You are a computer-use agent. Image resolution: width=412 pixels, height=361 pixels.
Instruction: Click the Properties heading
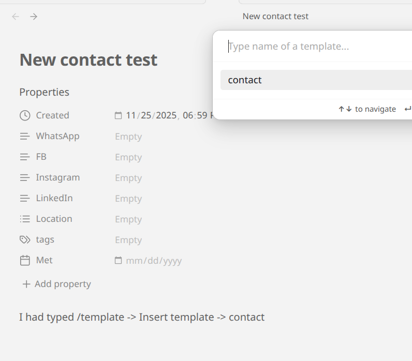pyautogui.click(x=44, y=92)
